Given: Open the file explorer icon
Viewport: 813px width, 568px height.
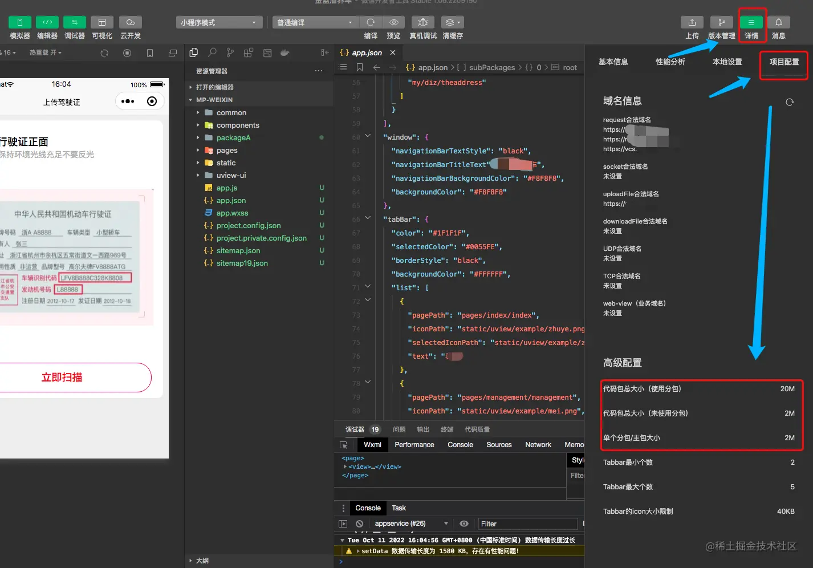Looking at the screenshot, I should click(194, 52).
